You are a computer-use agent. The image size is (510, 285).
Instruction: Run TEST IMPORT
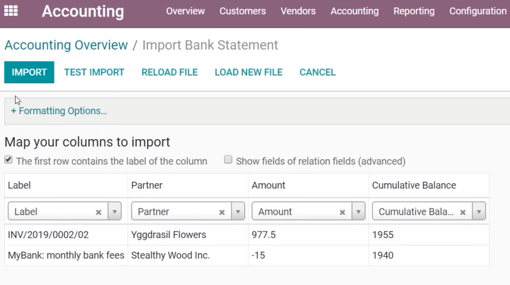(94, 72)
